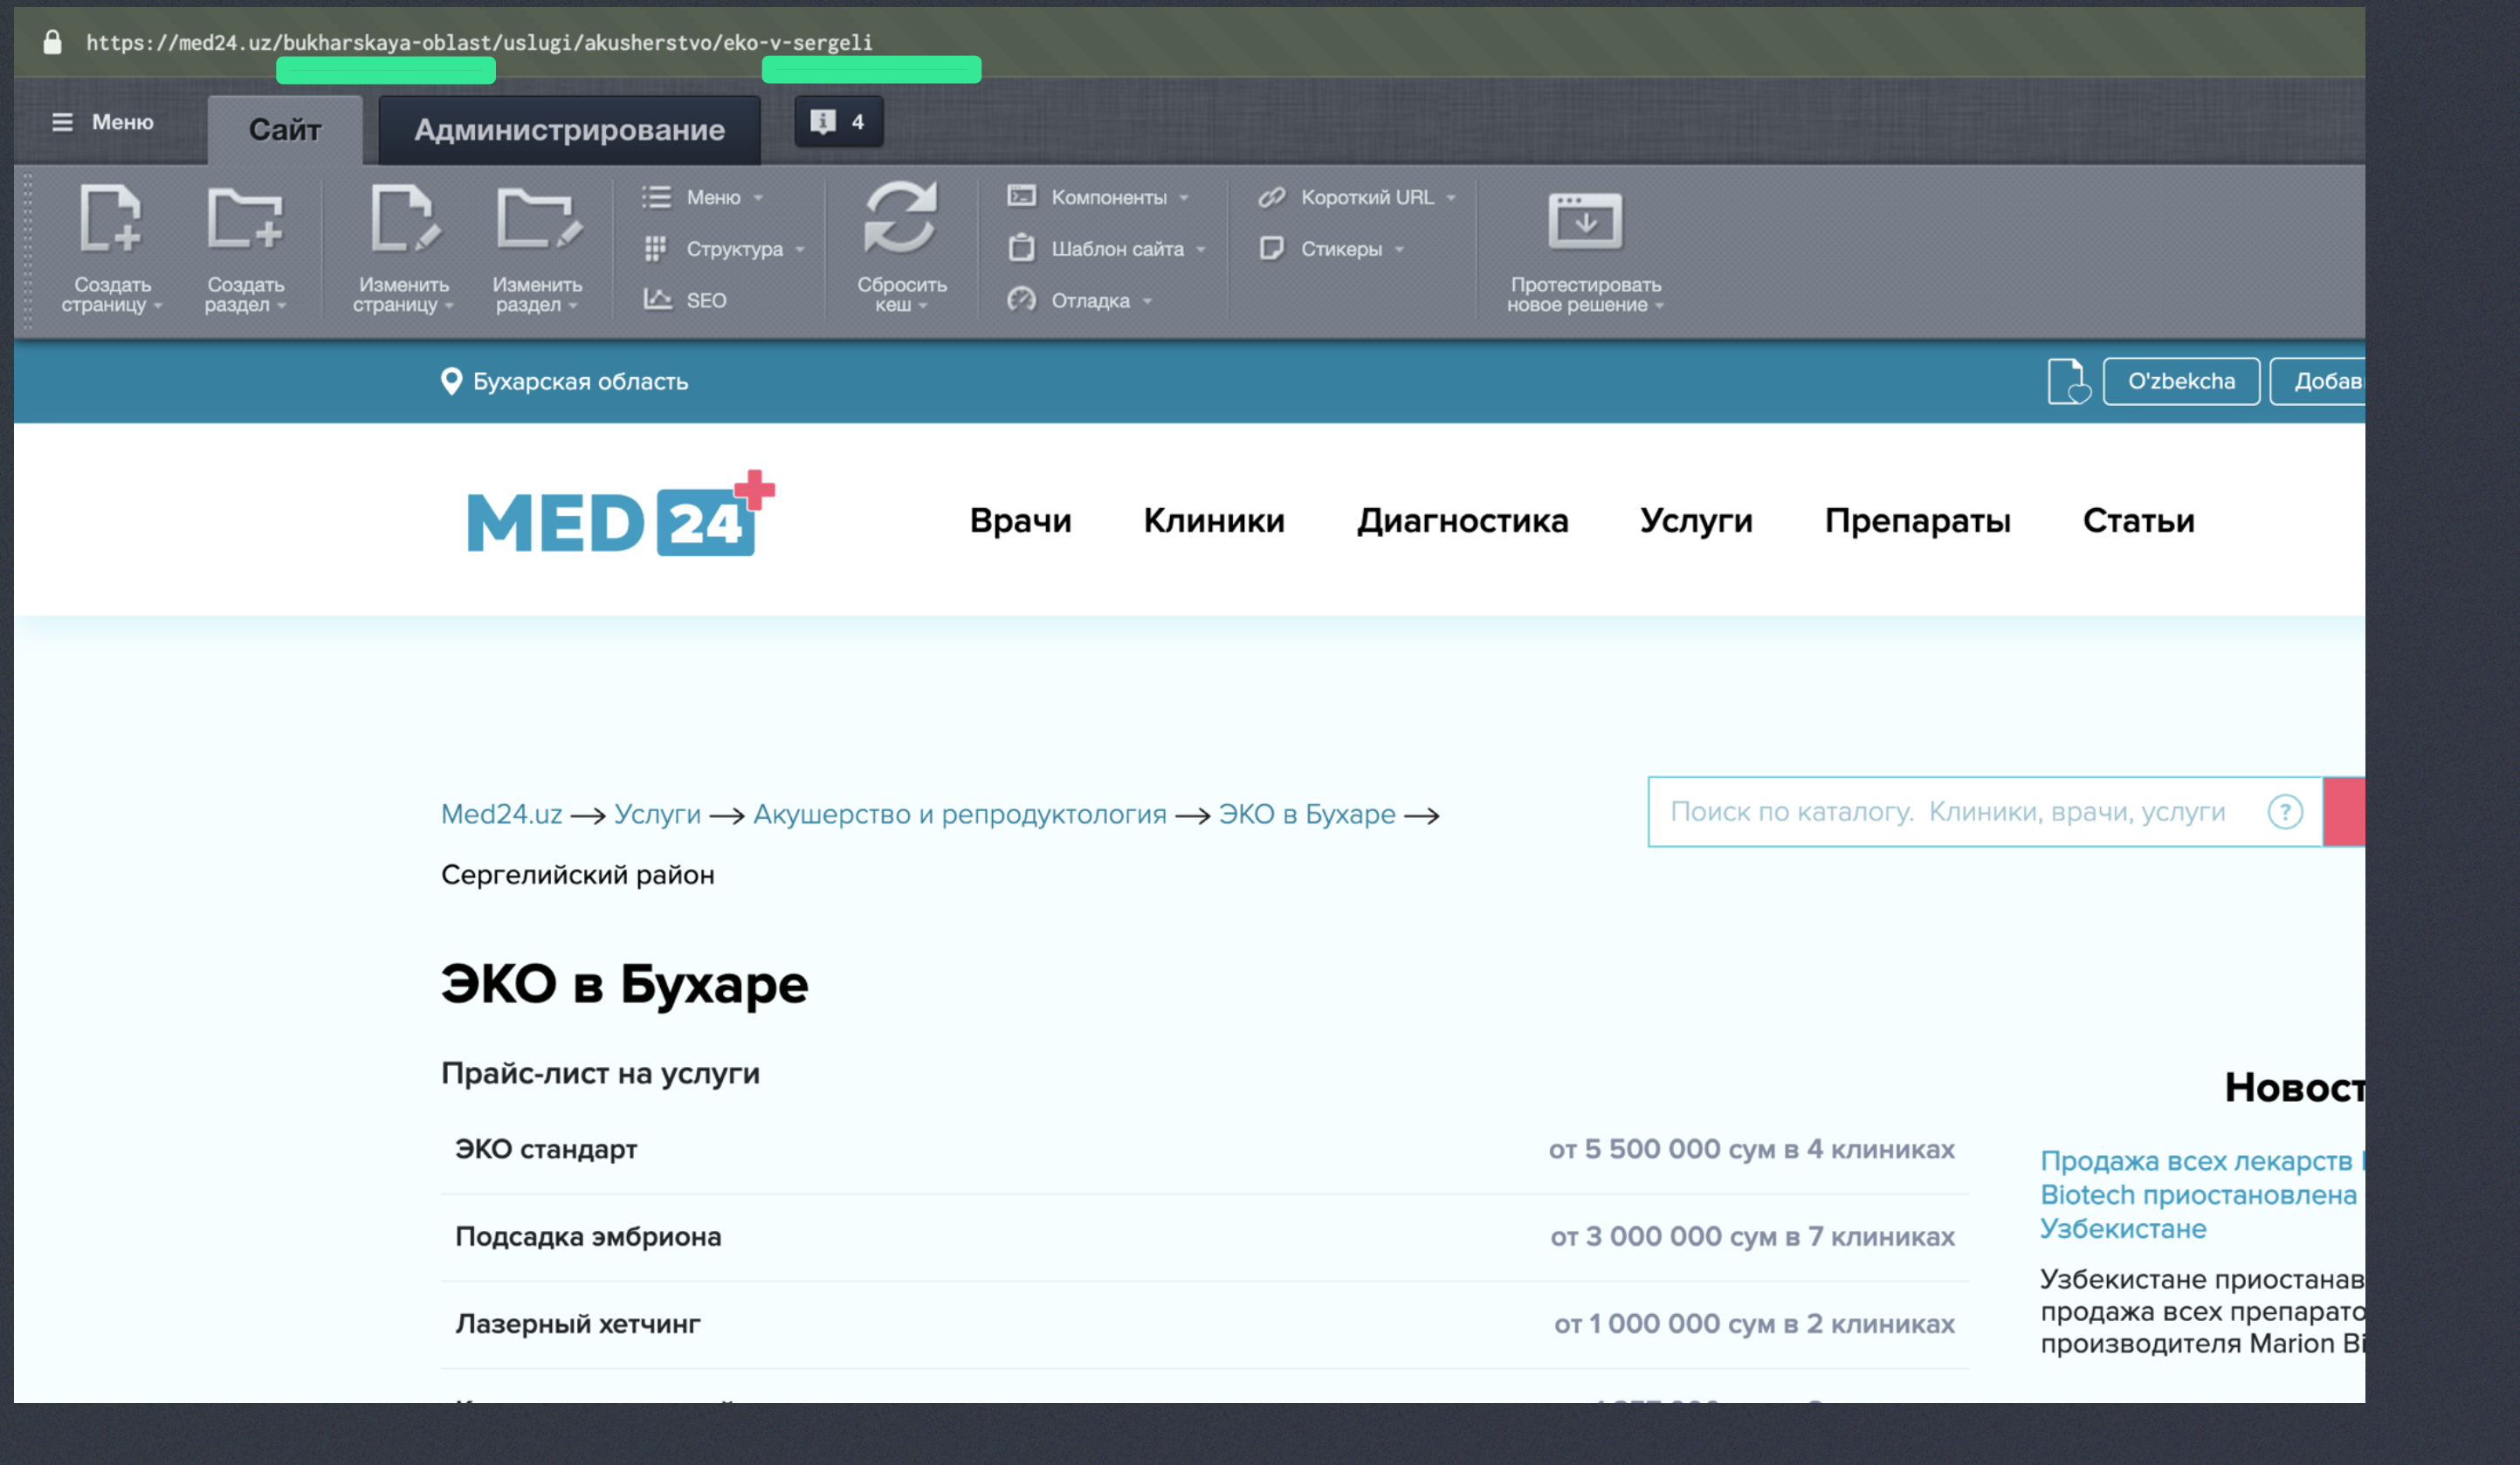Viewport: 2520px width, 1465px height.
Task: Click the red search submit button
Action: (x=2344, y=811)
